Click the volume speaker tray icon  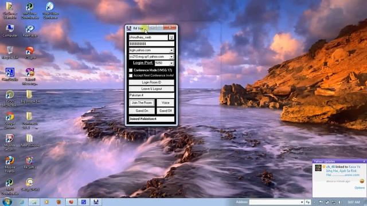click(x=340, y=202)
